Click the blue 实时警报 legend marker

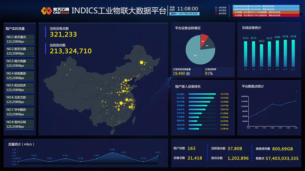(x=216, y=8)
